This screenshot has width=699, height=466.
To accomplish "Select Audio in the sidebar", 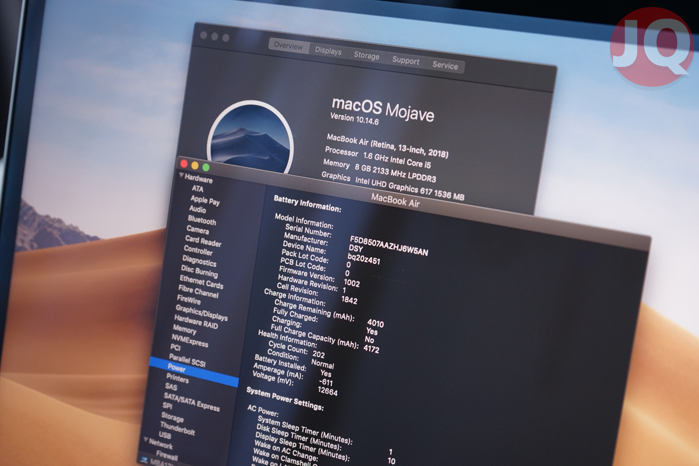I will click(197, 209).
